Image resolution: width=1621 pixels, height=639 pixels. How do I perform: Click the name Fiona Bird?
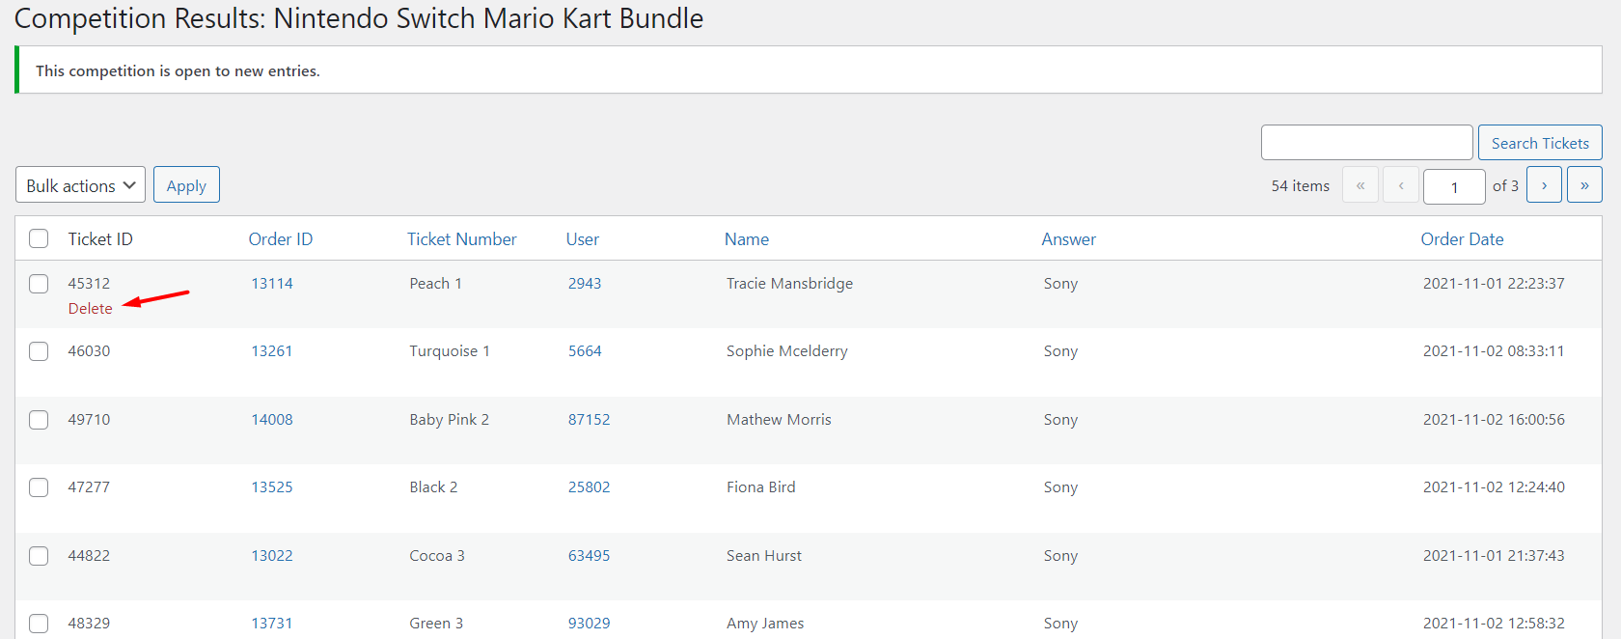click(x=761, y=487)
